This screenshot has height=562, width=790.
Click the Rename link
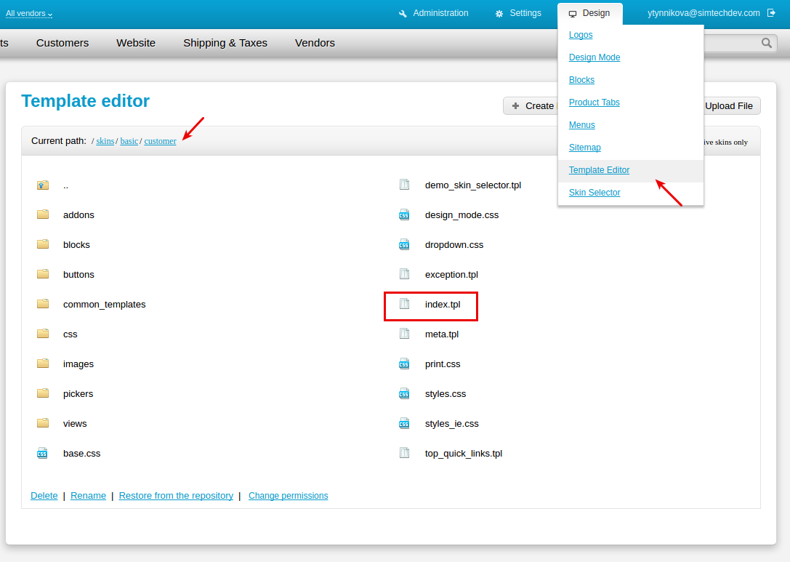tap(88, 495)
